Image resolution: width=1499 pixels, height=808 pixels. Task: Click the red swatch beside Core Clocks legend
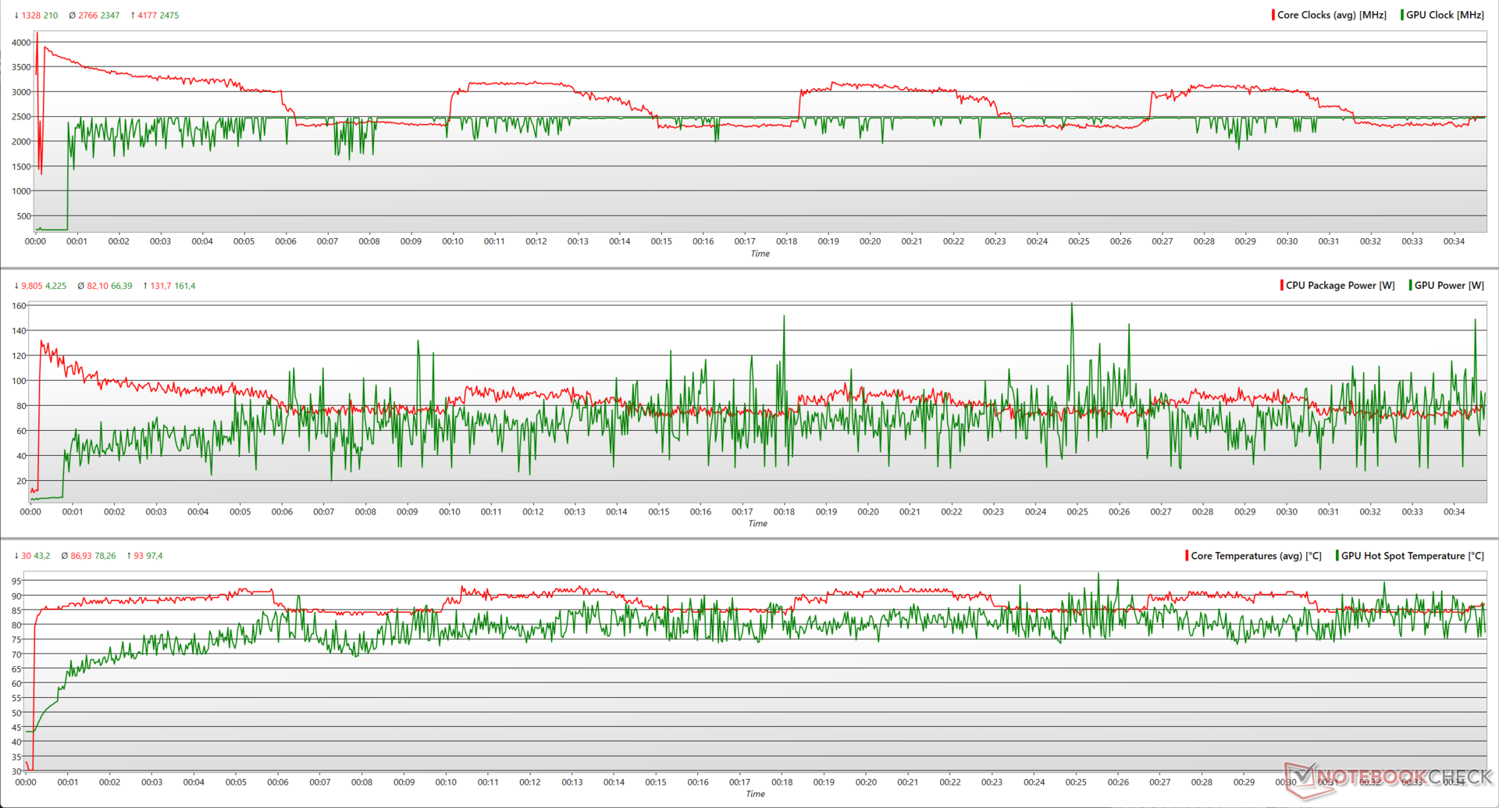click(x=1273, y=15)
